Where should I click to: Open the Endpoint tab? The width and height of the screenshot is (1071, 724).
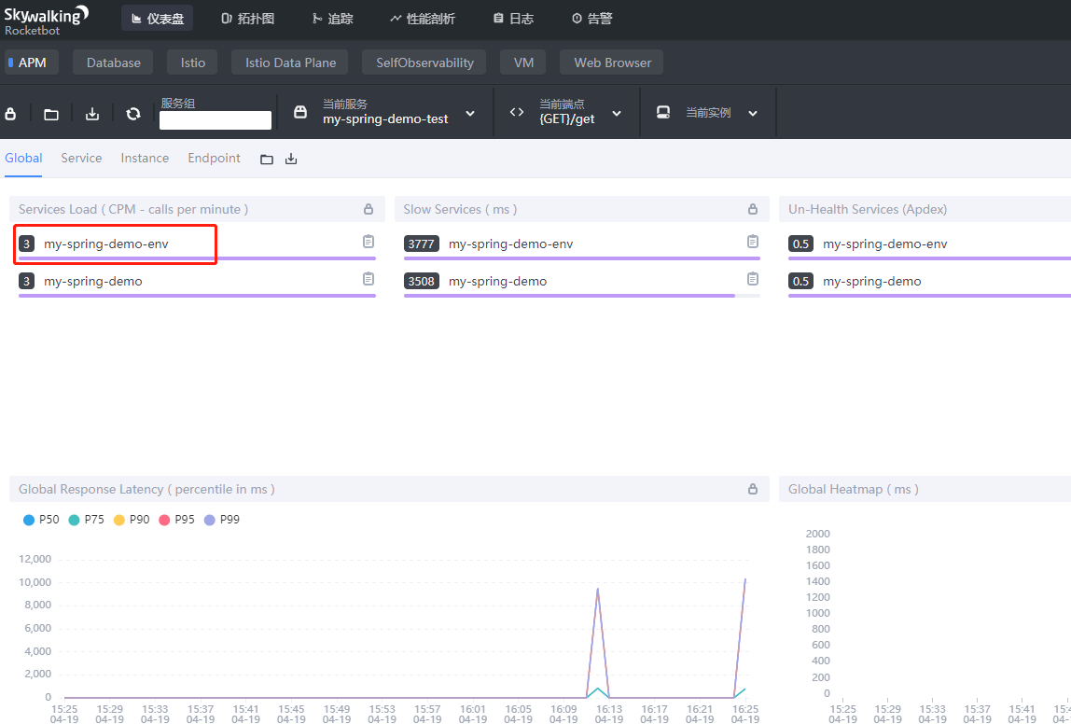[214, 159]
